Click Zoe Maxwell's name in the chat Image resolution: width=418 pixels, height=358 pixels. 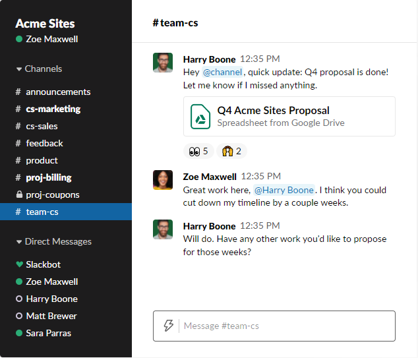point(210,177)
